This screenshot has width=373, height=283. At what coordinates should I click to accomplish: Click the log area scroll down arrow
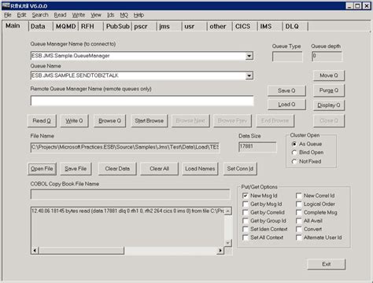point(228,243)
